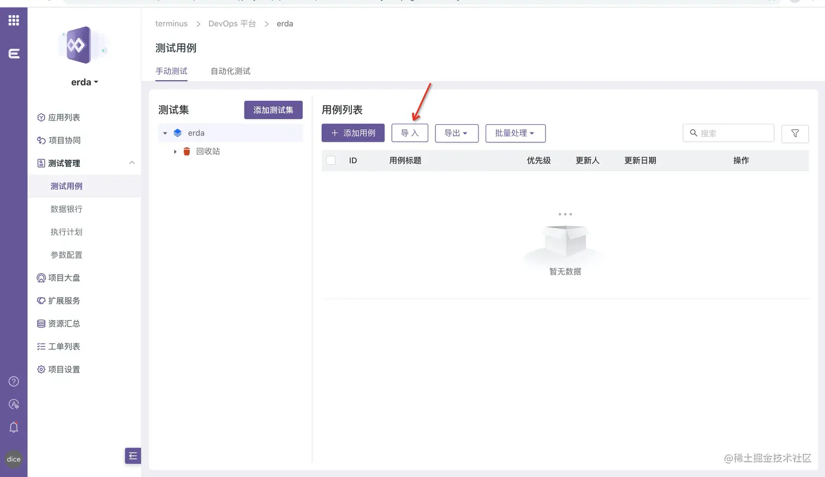Open 工单列表 in the sidebar

[58, 347]
